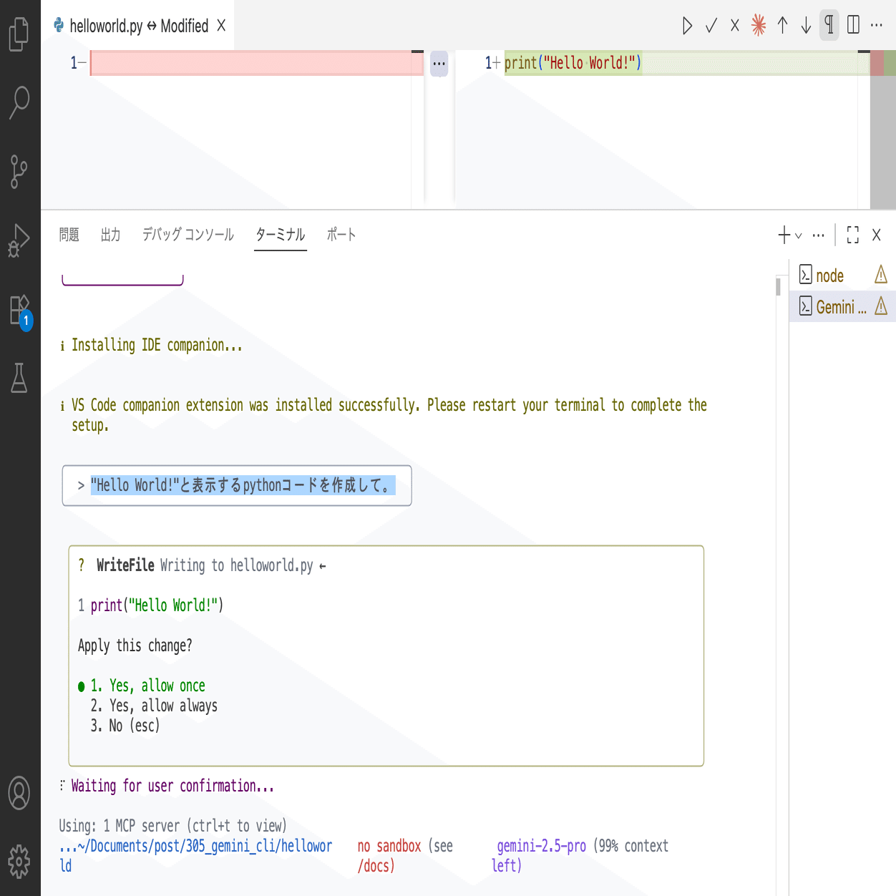The width and height of the screenshot is (896, 896).
Task: Choose '1. Yes, allow once' option
Action: [x=147, y=686]
